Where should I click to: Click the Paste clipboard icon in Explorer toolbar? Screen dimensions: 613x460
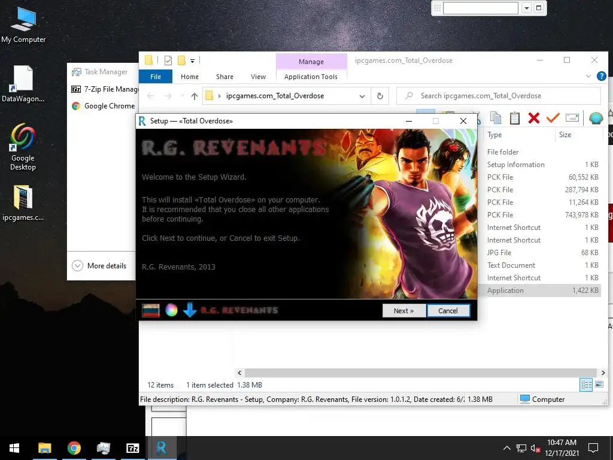pos(514,118)
